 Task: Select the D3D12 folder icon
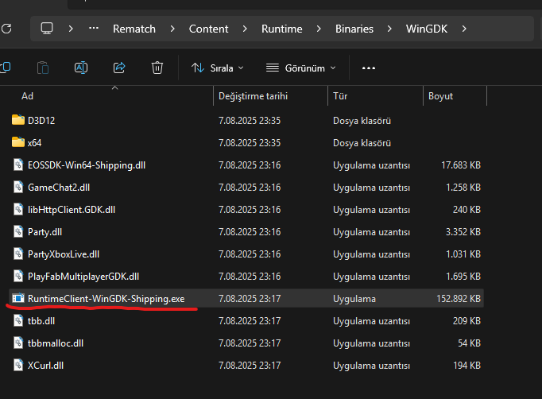pos(19,121)
